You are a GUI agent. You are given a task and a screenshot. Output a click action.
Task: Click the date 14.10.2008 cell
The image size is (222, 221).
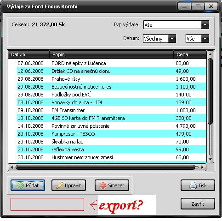30,126
